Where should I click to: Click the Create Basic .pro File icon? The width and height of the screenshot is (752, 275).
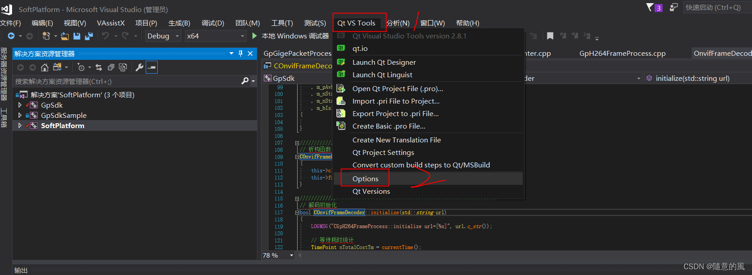(x=341, y=126)
